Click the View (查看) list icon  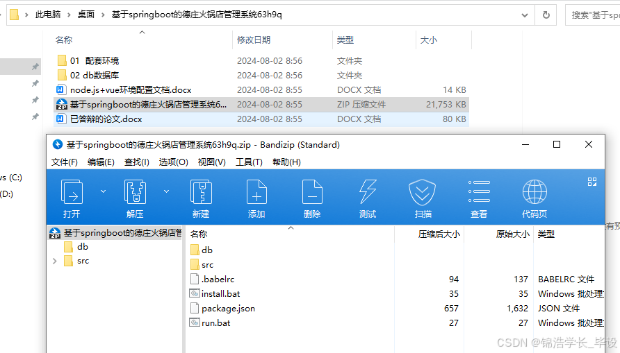click(479, 191)
